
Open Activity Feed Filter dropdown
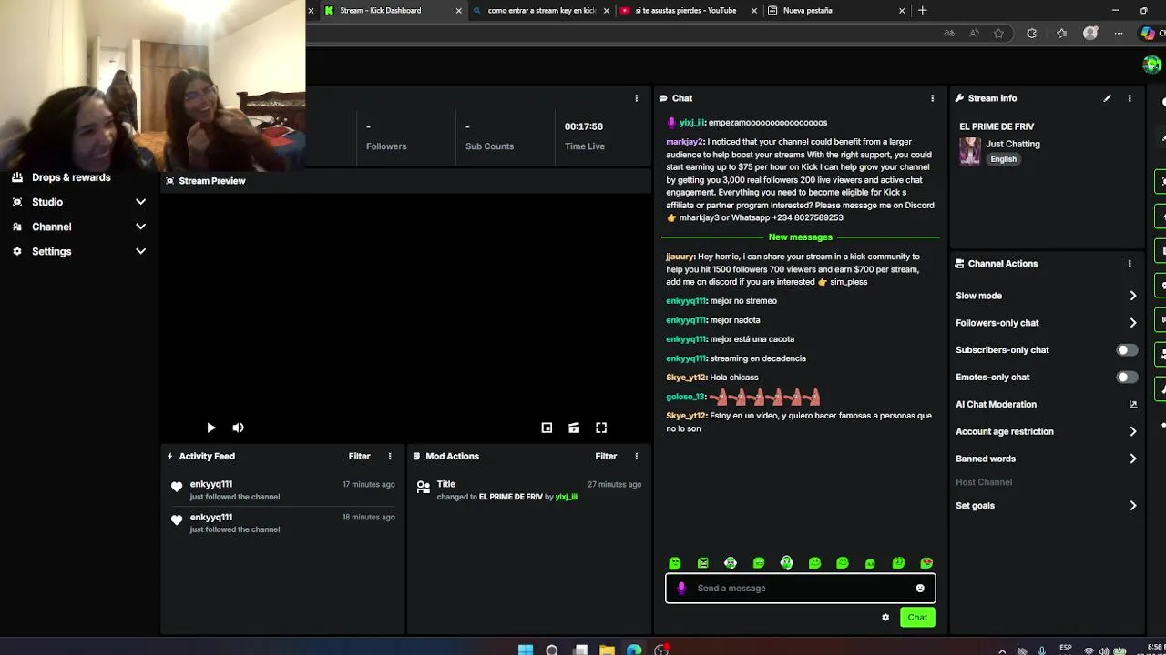(359, 456)
